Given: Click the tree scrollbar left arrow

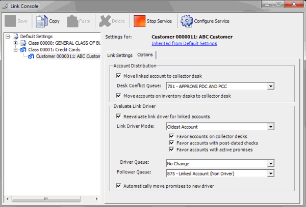Looking at the screenshot, I should point(8,199).
